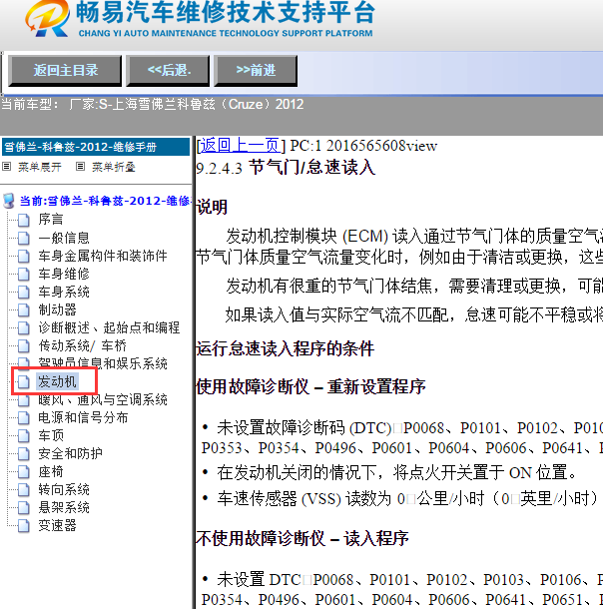
Task: Select the 车身维修 chapter
Action: tap(64, 274)
